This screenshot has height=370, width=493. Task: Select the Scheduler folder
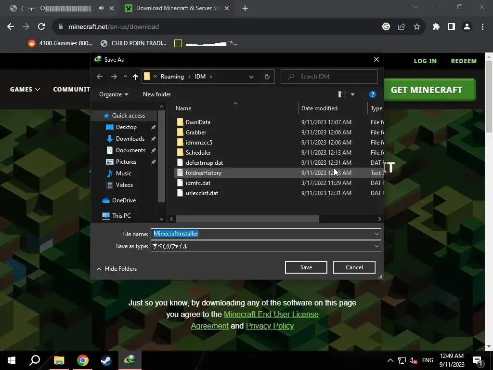click(x=198, y=152)
